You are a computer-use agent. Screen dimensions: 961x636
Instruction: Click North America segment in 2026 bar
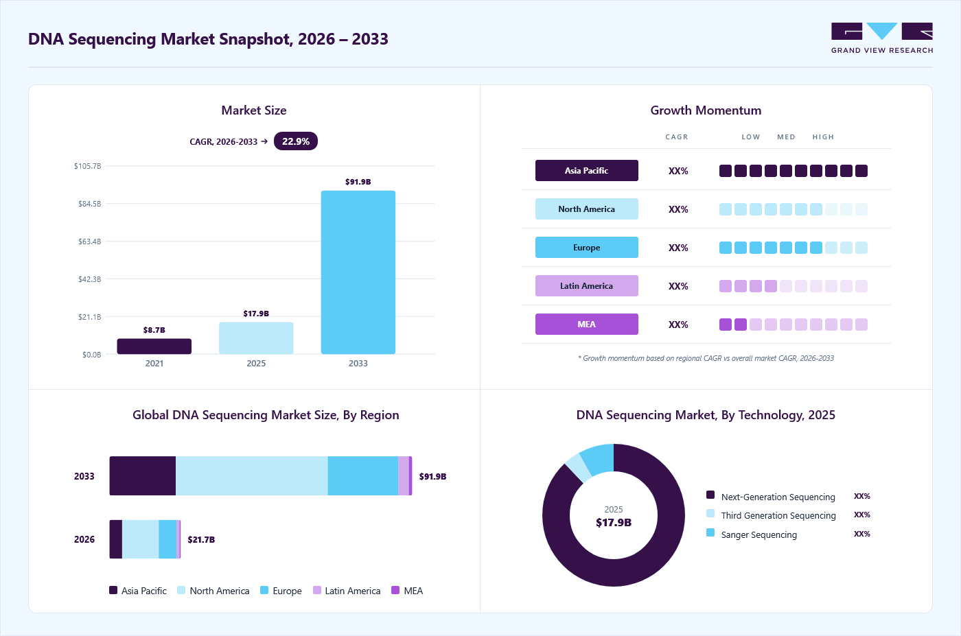(x=141, y=539)
